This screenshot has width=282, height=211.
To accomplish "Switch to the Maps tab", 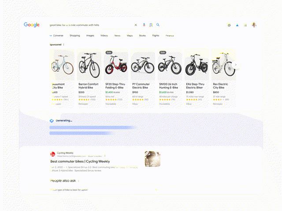I will (130, 36).
